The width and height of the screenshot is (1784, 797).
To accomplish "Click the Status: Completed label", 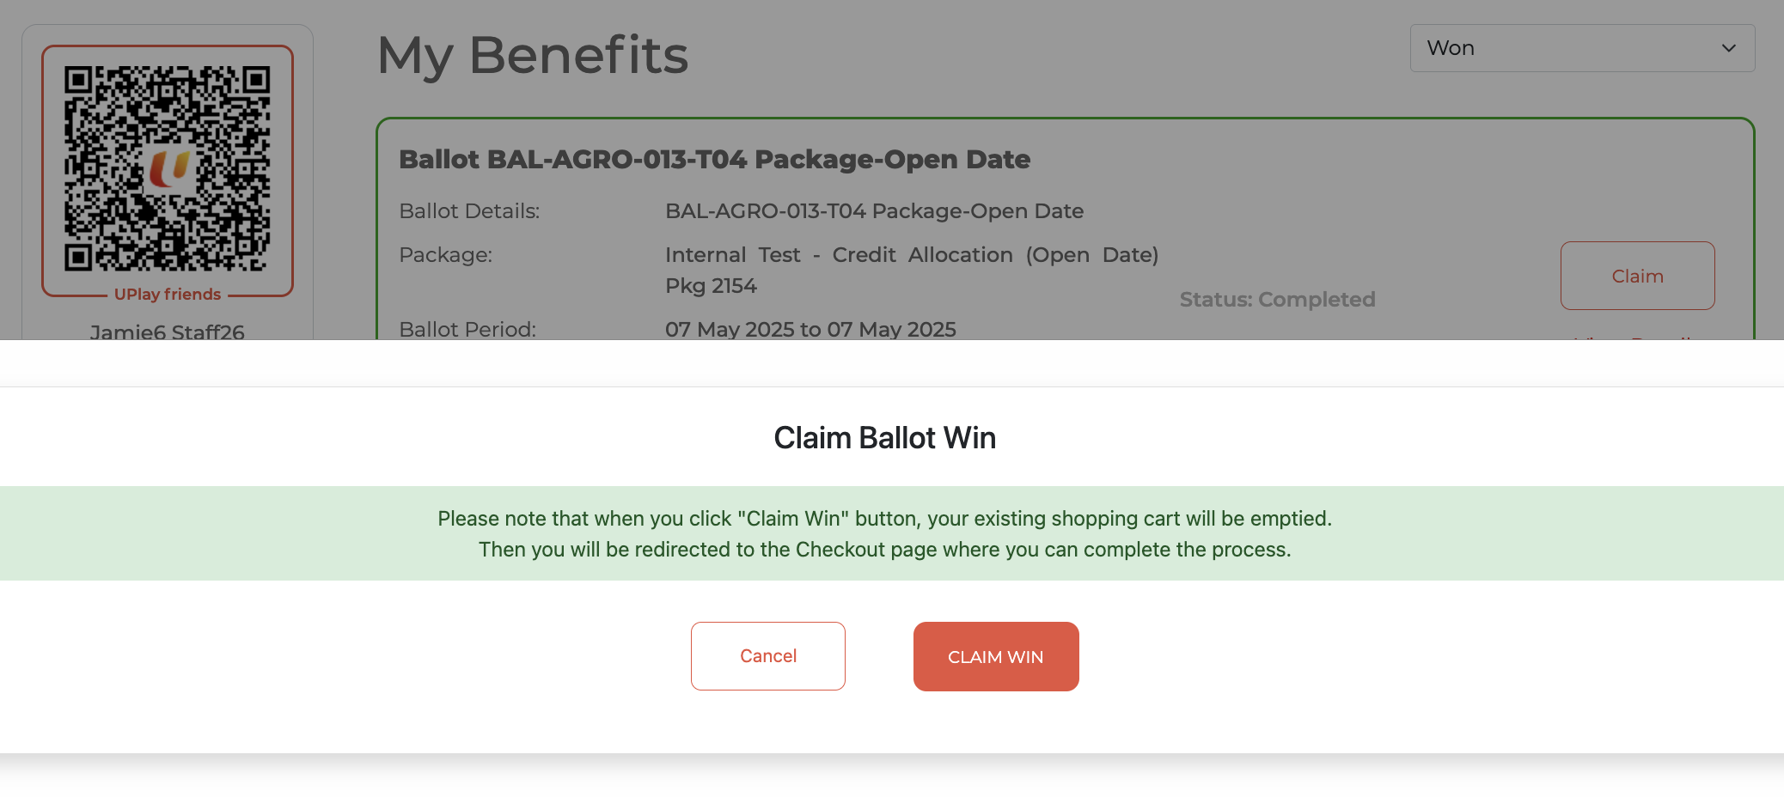I will coord(1277,300).
